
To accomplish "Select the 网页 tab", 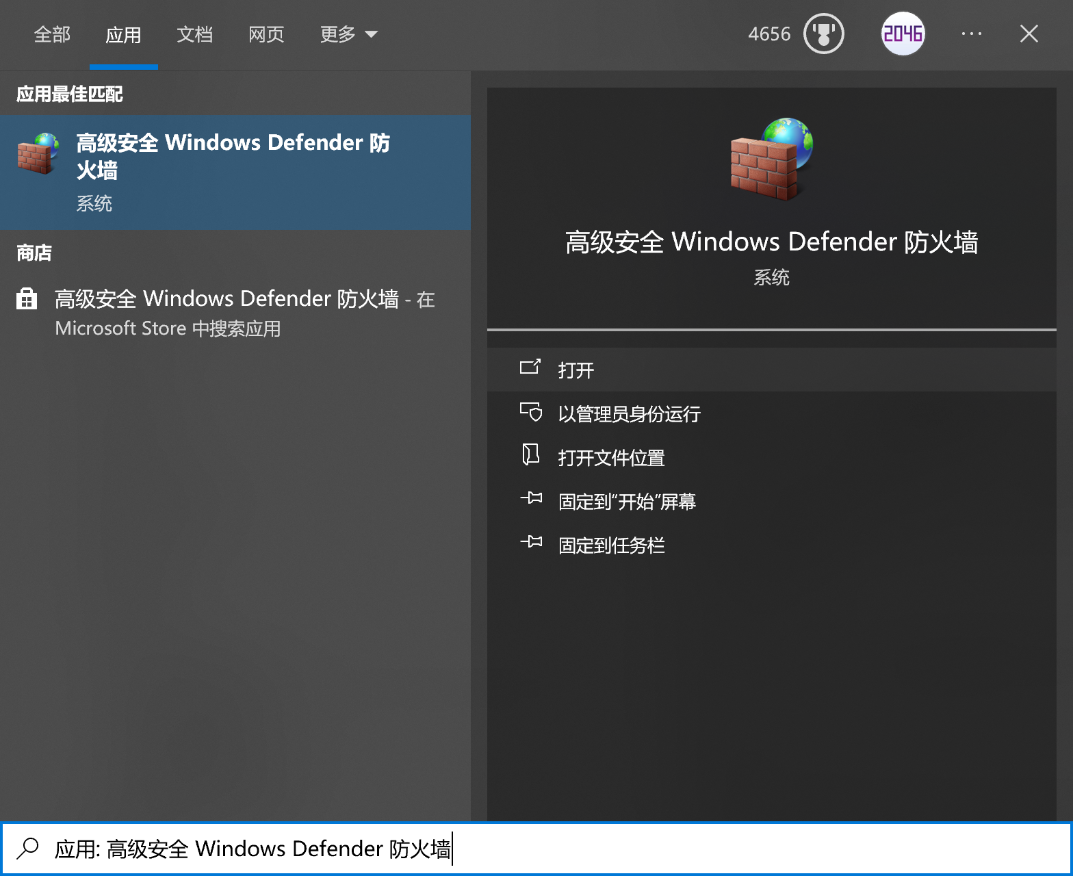I will 266,34.
